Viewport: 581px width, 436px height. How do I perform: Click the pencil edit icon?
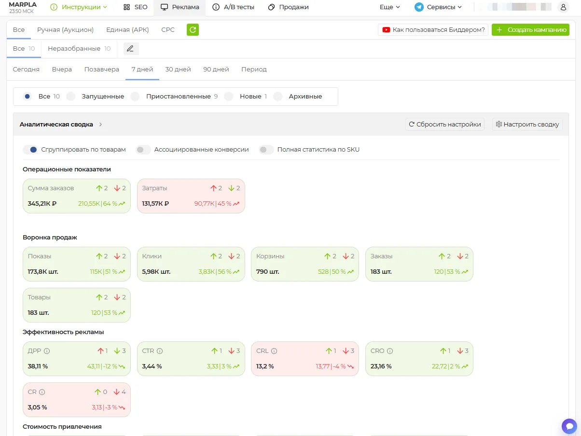[x=130, y=49]
